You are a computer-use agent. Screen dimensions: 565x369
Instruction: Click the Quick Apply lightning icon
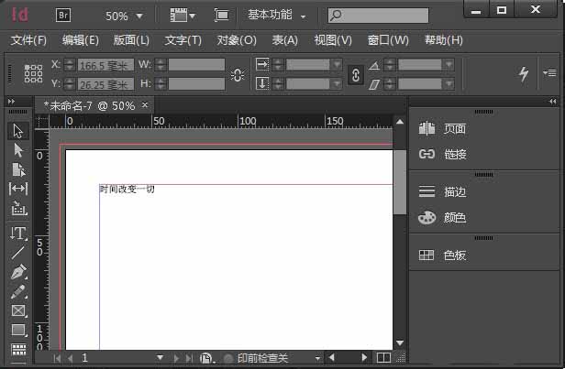coord(524,74)
